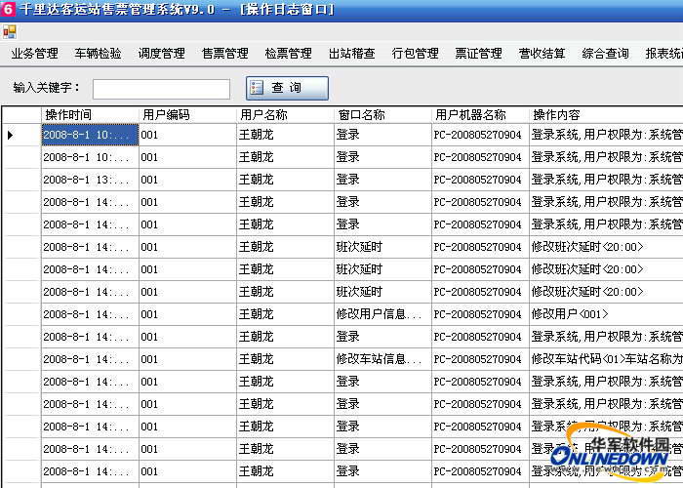The height and width of the screenshot is (488, 683).
Task: Open the 票证管理 menu
Action: tap(478, 54)
